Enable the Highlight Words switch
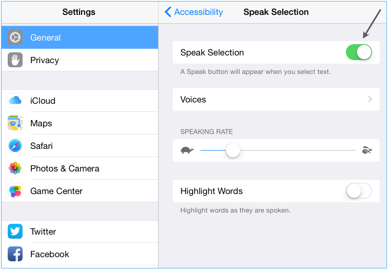Image resolution: width=388 pixels, height=270 pixels. (359, 191)
